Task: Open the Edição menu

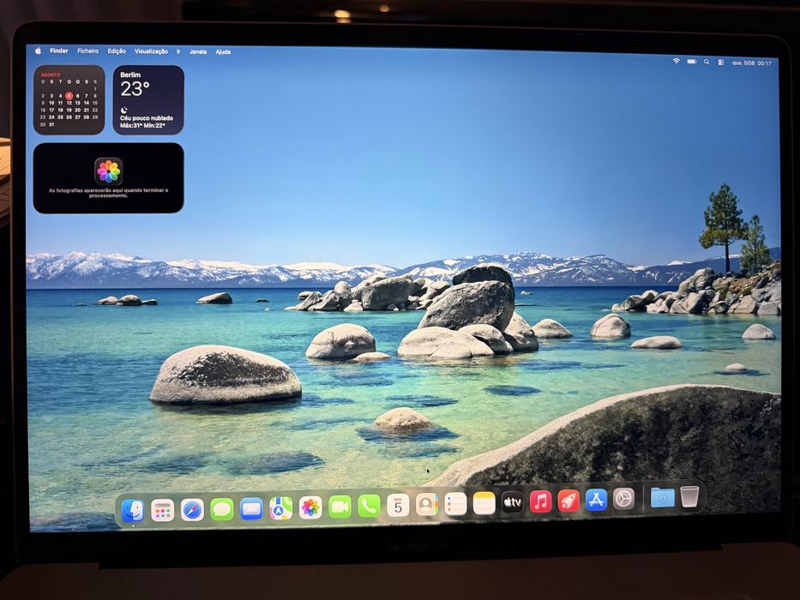Action: 117,51
